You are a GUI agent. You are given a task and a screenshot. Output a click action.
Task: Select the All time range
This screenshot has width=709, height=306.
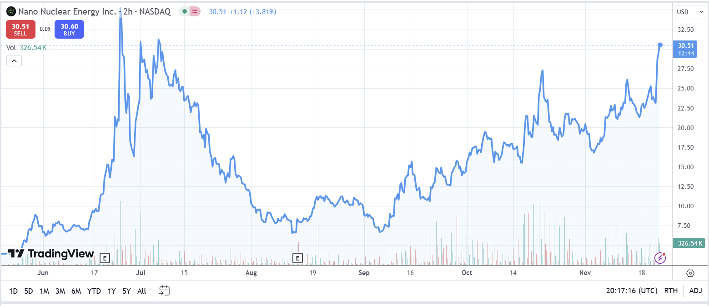(x=141, y=291)
